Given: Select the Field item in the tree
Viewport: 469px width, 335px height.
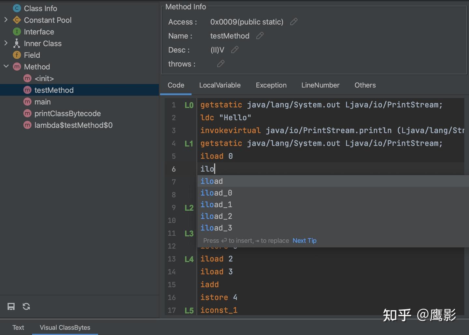Looking at the screenshot, I should pyautogui.click(x=32, y=55).
